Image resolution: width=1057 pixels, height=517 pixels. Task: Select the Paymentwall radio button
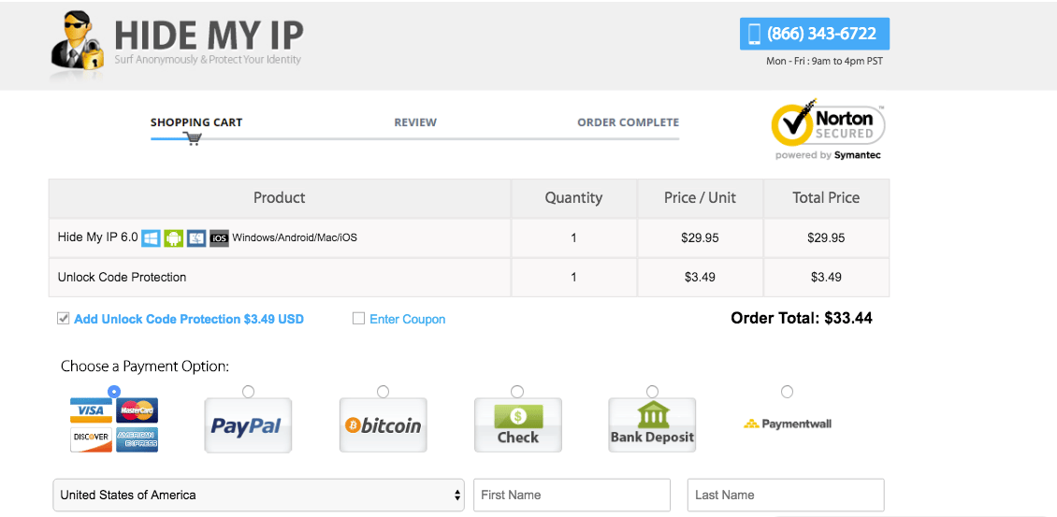[x=787, y=392]
